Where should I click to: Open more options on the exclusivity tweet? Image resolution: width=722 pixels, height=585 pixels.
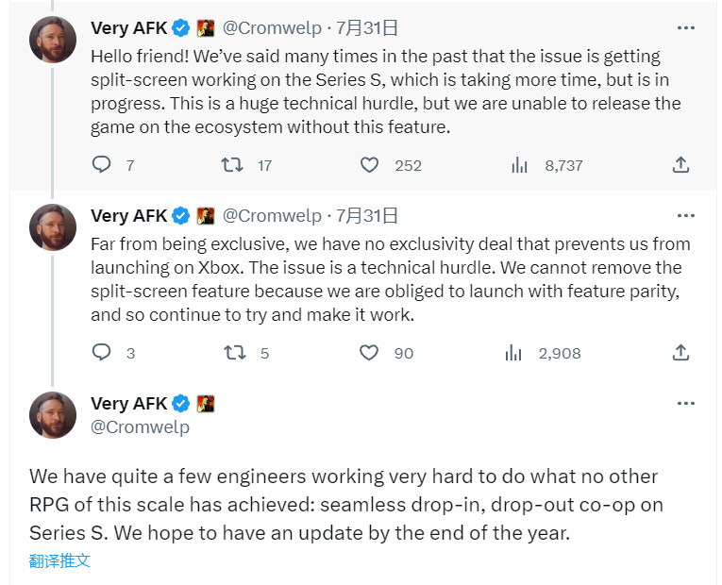pyautogui.click(x=686, y=215)
